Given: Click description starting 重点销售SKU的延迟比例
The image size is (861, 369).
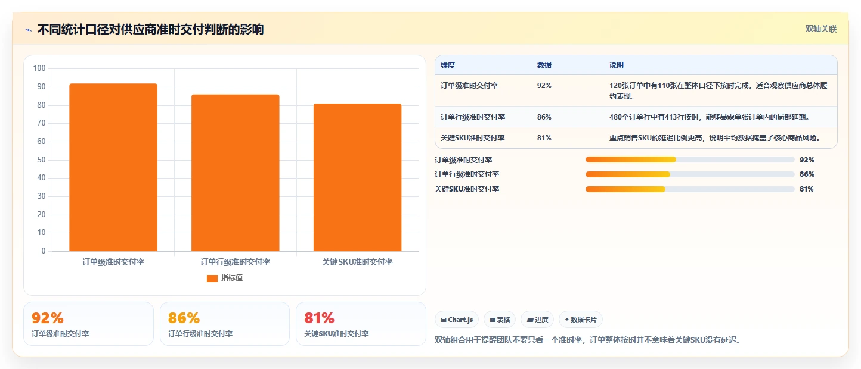Looking at the screenshot, I should point(716,138).
